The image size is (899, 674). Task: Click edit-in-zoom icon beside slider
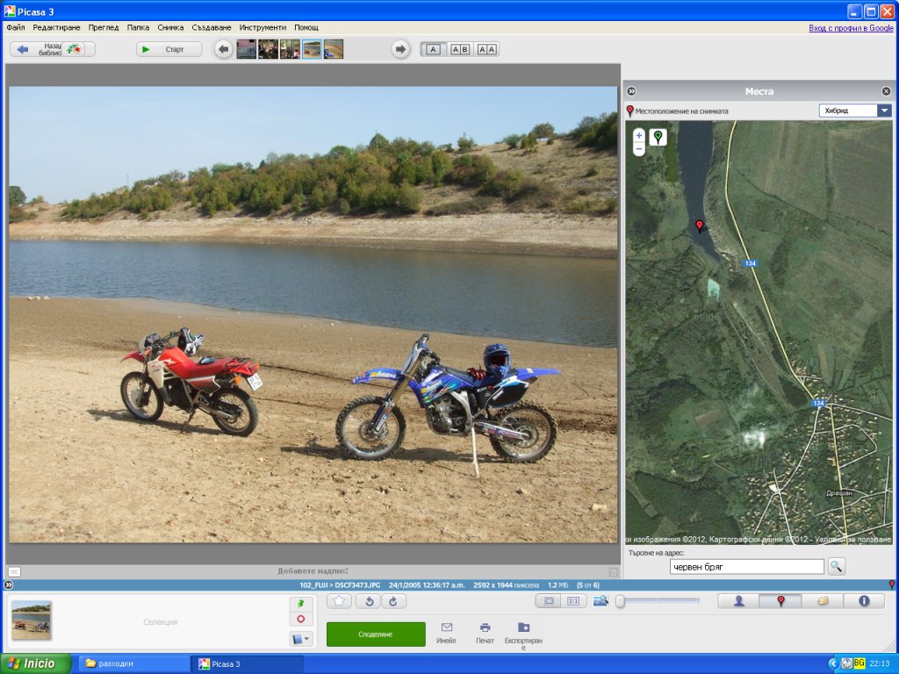(x=601, y=600)
